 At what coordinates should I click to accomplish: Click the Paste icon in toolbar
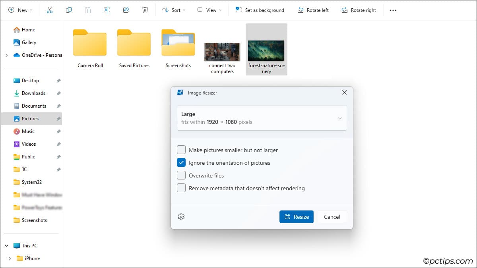tap(88, 10)
